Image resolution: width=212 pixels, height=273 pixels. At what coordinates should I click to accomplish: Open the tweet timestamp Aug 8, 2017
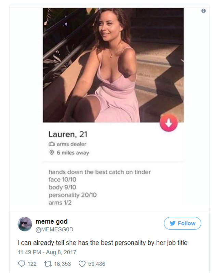point(47,252)
